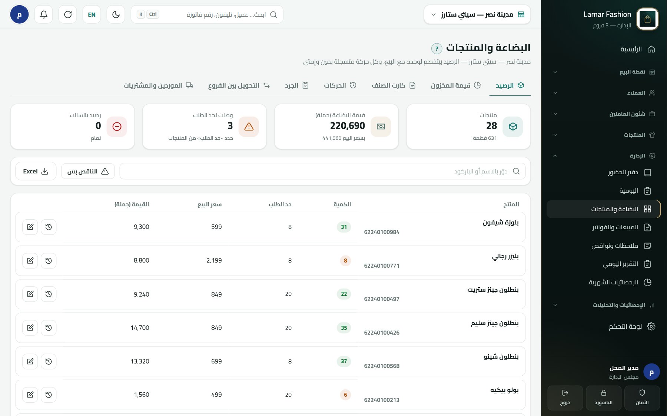Viewport: 667px width, 416px height.
Task: Collapse the الإدارة sidebar section
Action: tap(603, 156)
